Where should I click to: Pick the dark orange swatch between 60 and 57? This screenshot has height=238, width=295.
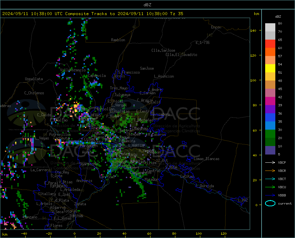[270, 52]
